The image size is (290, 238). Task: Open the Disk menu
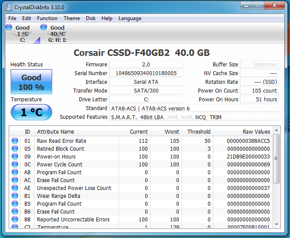(x=91, y=18)
